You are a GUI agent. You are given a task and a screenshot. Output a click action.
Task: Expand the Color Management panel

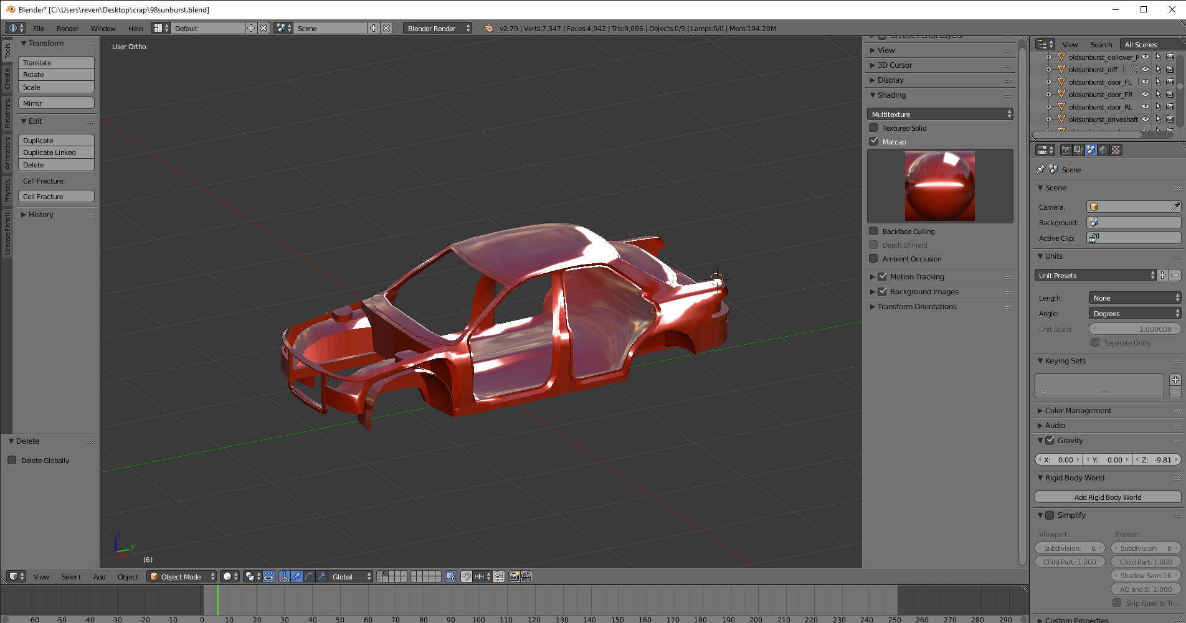[1078, 411]
